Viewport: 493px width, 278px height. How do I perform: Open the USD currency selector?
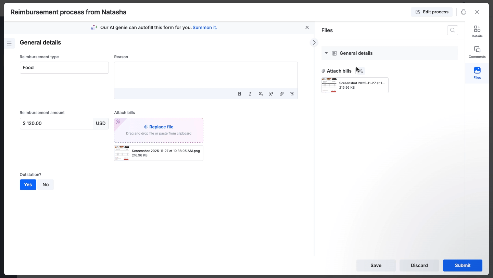click(x=101, y=124)
